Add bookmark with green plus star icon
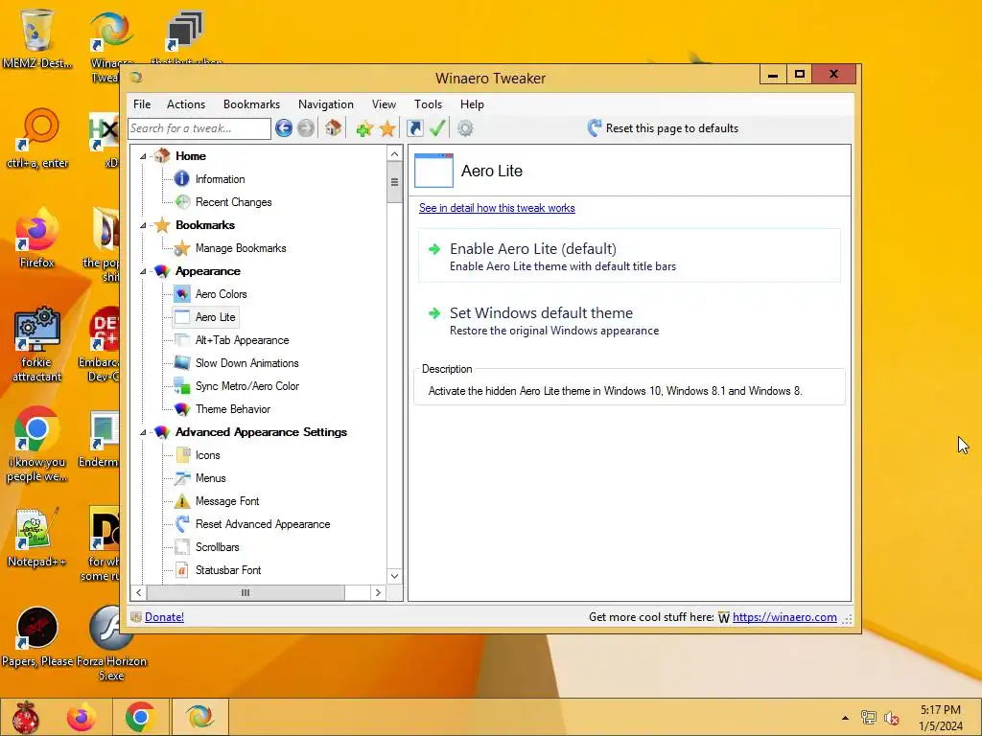982x736 pixels. (364, 128)
